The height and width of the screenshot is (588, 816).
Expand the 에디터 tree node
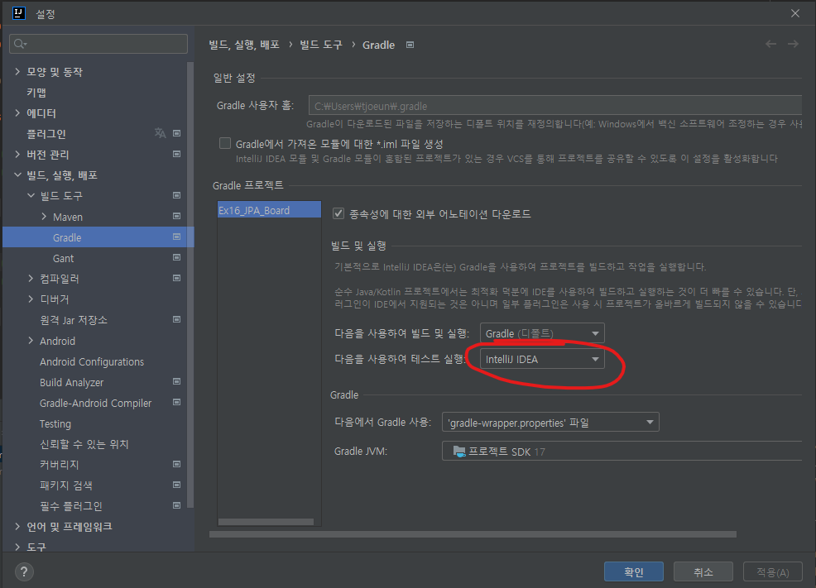[17, 112]
